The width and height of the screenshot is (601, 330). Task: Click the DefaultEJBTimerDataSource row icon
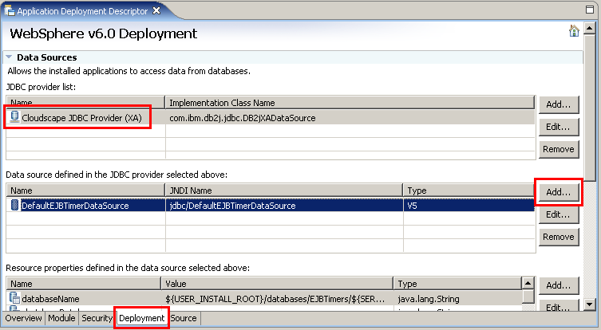coord(14,205)
